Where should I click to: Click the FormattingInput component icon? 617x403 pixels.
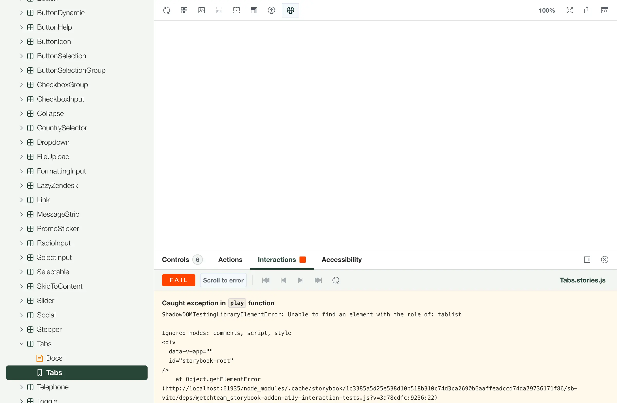30,171
